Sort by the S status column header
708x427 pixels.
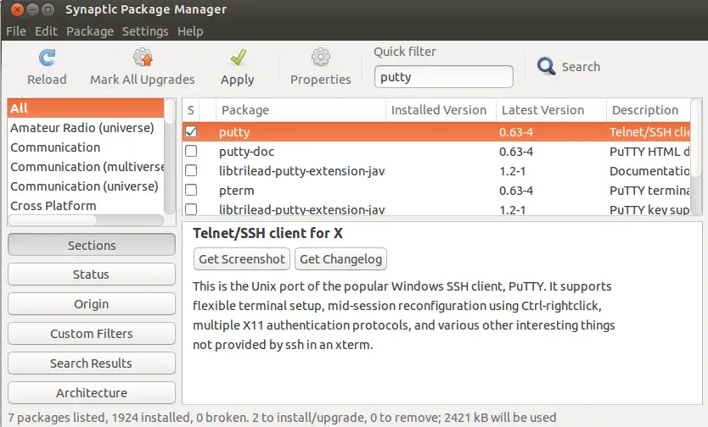pyautogui.click(x=190, y=110)
